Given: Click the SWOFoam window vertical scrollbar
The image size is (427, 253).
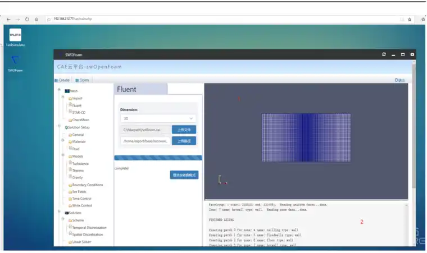Looking at the screenshot, I should [x=414, y=125].
